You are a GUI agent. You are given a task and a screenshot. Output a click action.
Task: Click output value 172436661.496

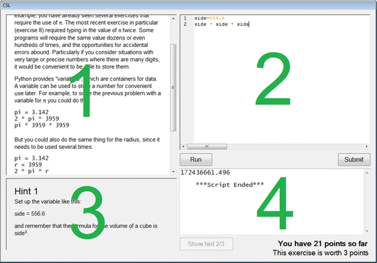205,172
